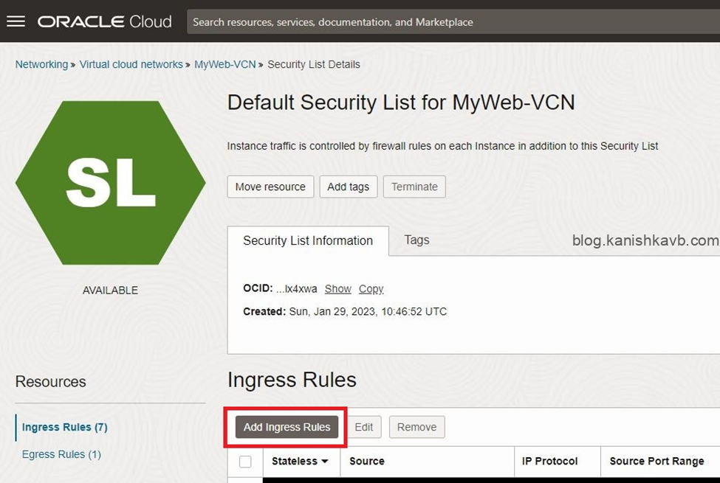Click the Add Ingress Rules button

click(287, 427)
